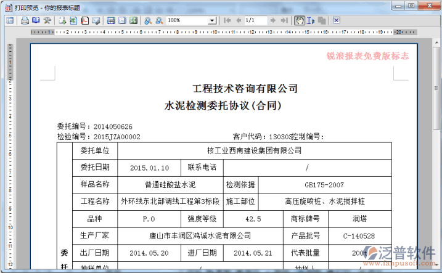The width and height of the screenshot is (442, 273).
Task: Click the open book icon
Action: pos(35,20)
